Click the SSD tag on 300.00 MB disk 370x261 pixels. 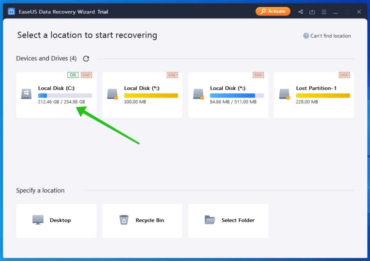pos(172,75)
